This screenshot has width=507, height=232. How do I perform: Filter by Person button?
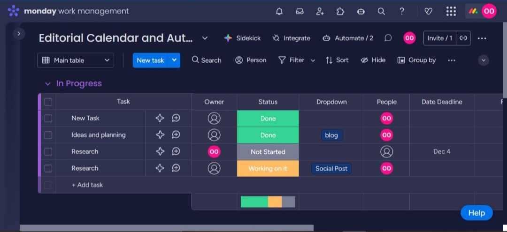point(251,60)
